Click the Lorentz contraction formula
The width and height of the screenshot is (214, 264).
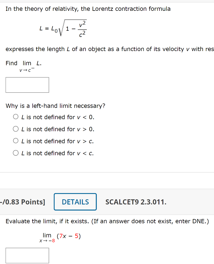[63, 28]
